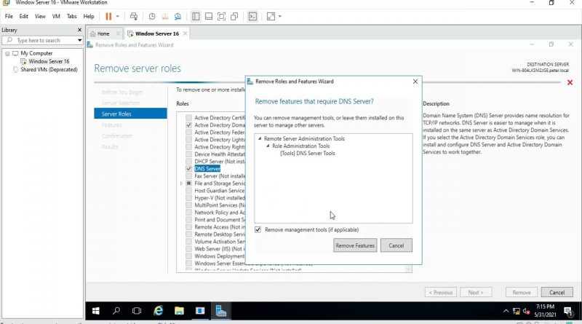
Task: Open the Edit menu
Action: [x=24, y=16]
